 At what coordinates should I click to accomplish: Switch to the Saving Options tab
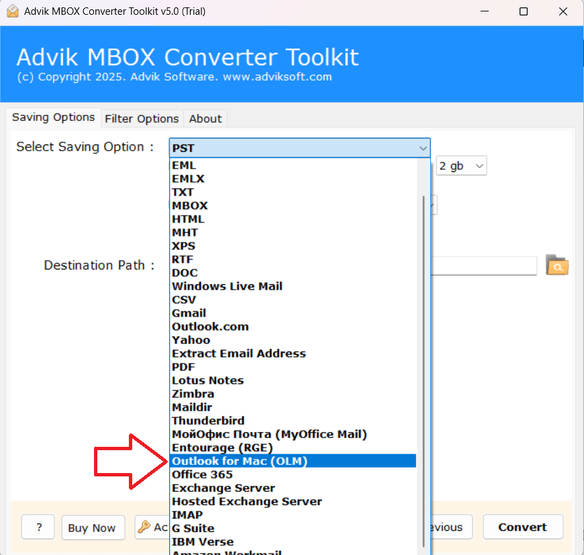(53, 118)
